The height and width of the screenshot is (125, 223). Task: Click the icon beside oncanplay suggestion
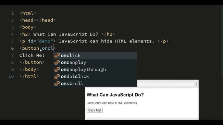tap(57, 62)
